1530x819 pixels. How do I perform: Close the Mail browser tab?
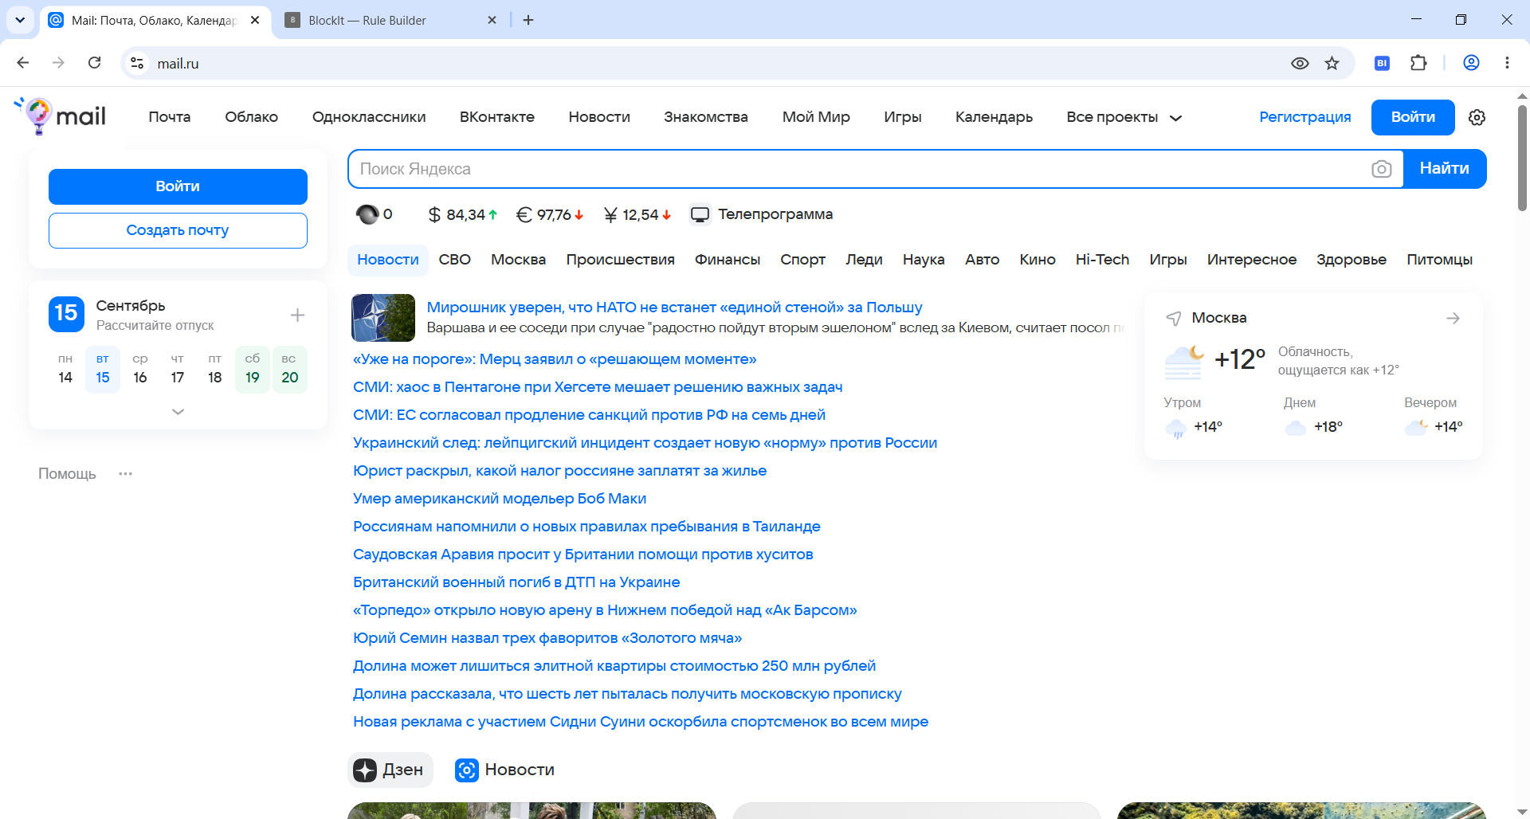[x=255, y=20]
